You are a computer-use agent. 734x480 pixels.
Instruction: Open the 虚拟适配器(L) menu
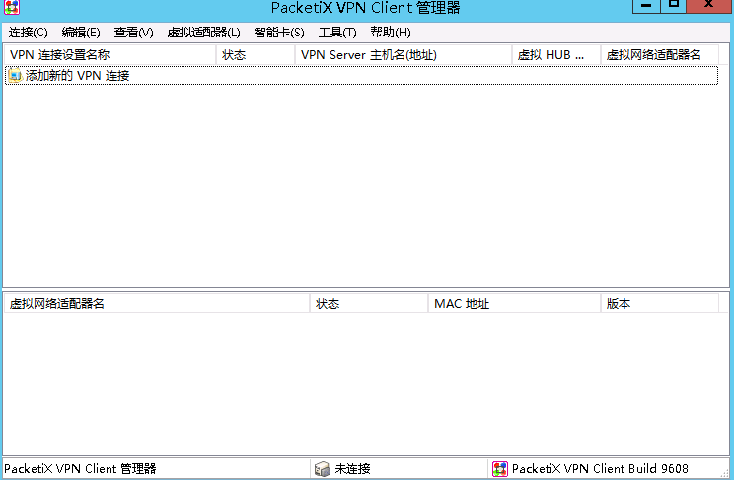click(x=203, y=33)
